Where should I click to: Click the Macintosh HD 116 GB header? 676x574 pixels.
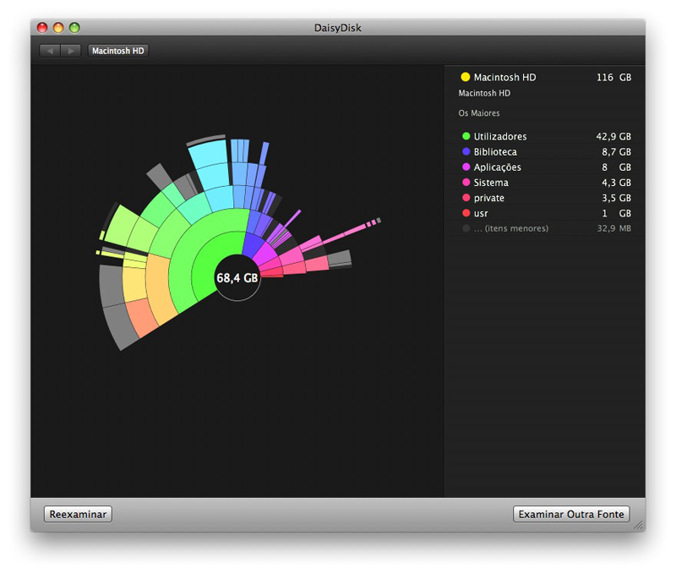point(546,77)
